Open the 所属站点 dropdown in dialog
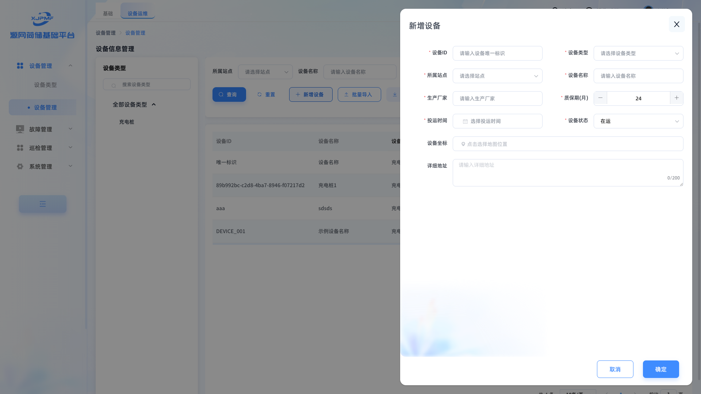The width and height of the screenshot is (701, 394). point(497,76)
